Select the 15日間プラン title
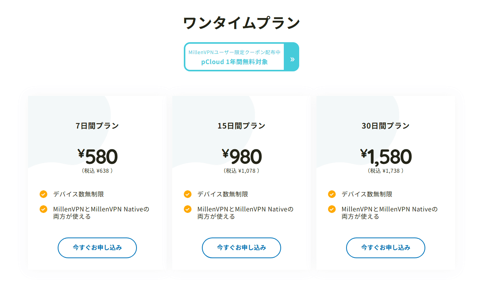The height and width of the screenshot is (282, 488). pos(242,125)
